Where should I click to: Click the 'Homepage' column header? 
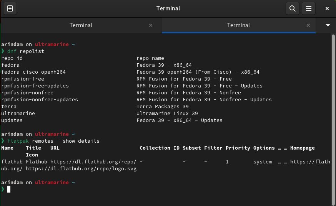tap(302, 148)
